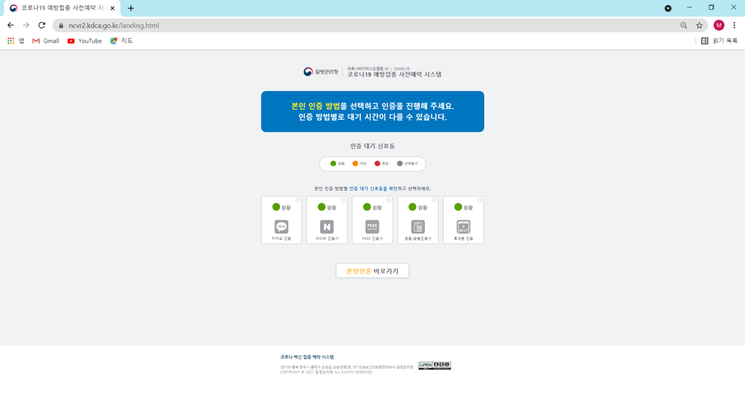The height and width of the screenshot is (399, 745).
Task: Expand the tab search dropdown arrow
Action: tap(668, 8)
